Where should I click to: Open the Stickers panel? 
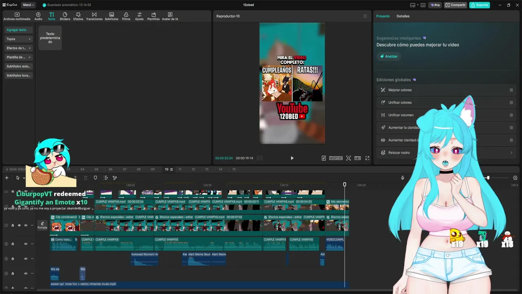[x=65, y=16]
